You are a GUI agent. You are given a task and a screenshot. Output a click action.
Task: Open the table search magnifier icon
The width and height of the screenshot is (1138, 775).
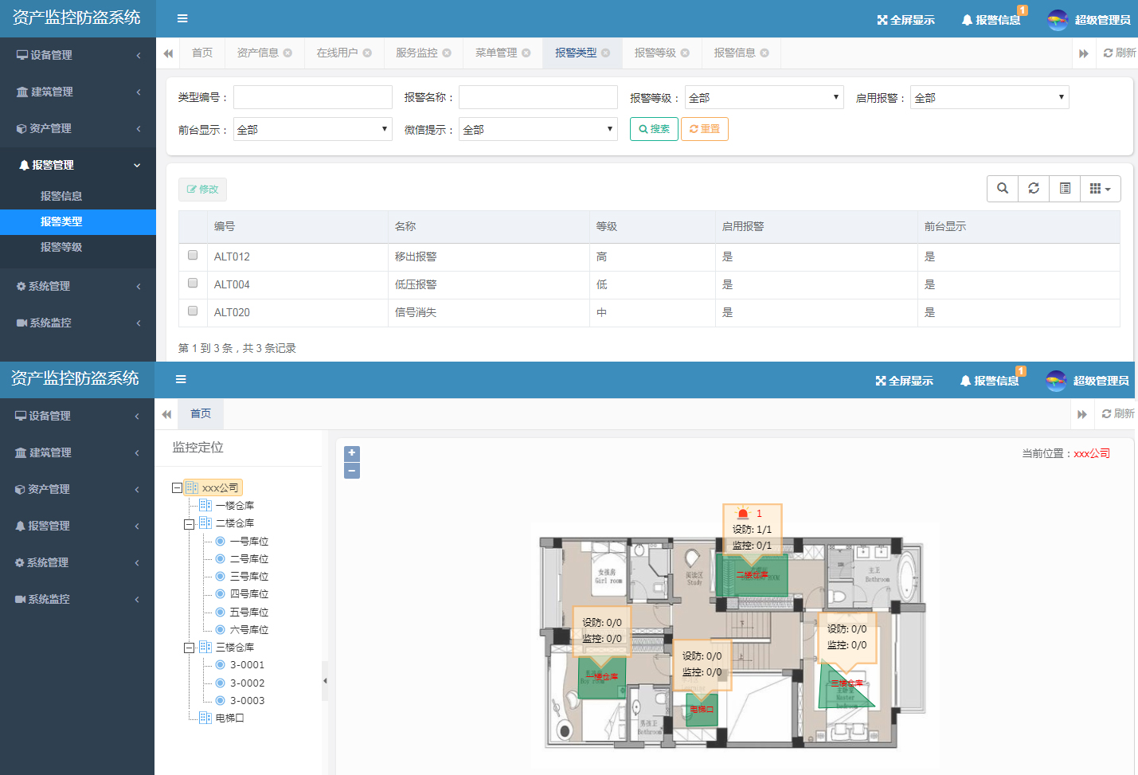point(1003,189)
